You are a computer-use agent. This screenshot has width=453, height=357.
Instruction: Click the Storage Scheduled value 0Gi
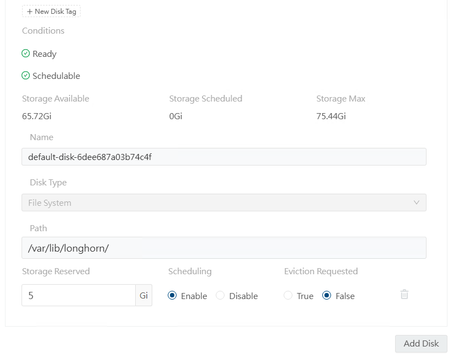(175, 116)
